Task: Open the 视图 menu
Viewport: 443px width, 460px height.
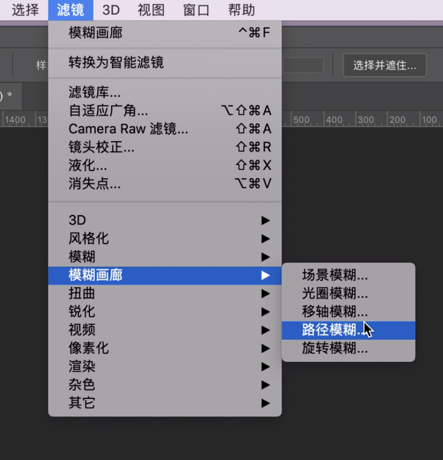Action: 152,10
